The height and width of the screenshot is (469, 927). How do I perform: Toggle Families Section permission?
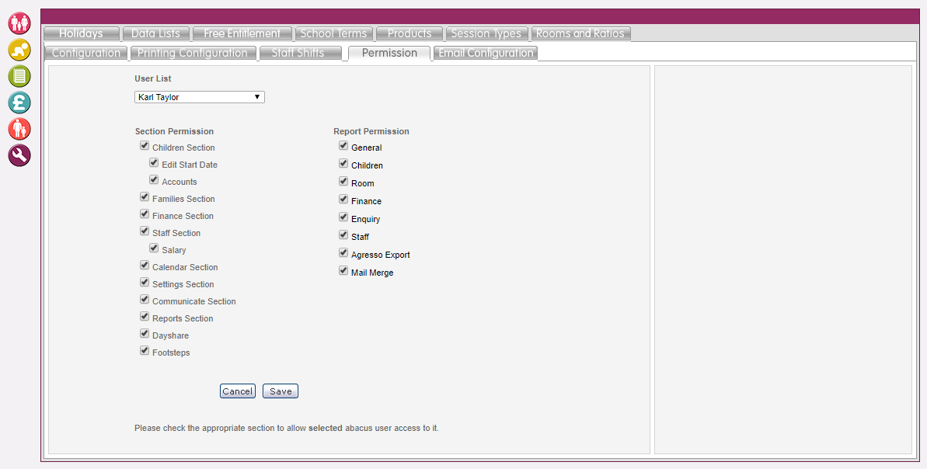(145, 197)
